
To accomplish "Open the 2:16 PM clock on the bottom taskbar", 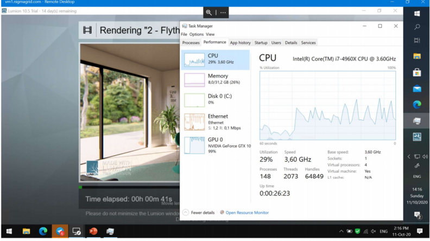I will click(401, 231).
